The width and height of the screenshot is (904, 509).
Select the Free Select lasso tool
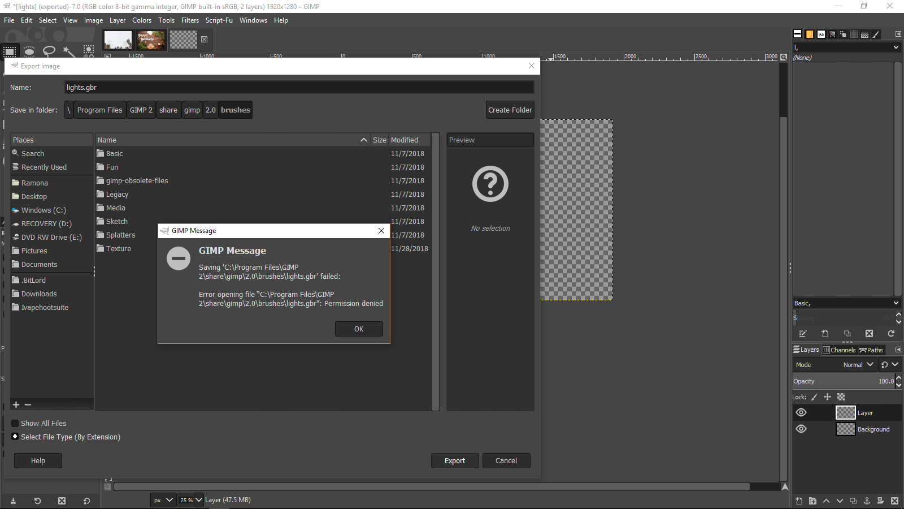click(x=49, y=51)
